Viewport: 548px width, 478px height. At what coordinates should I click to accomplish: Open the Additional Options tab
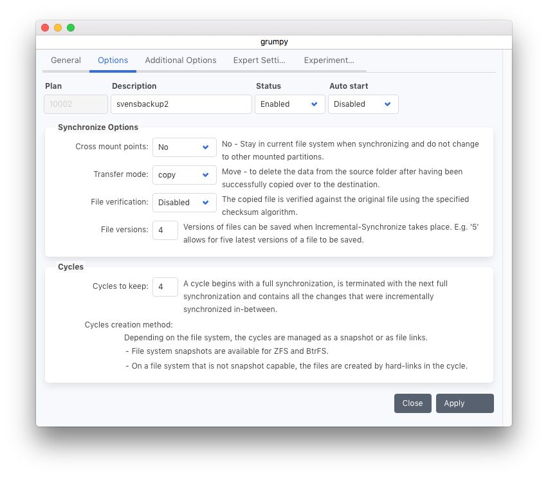coord(181,60)
